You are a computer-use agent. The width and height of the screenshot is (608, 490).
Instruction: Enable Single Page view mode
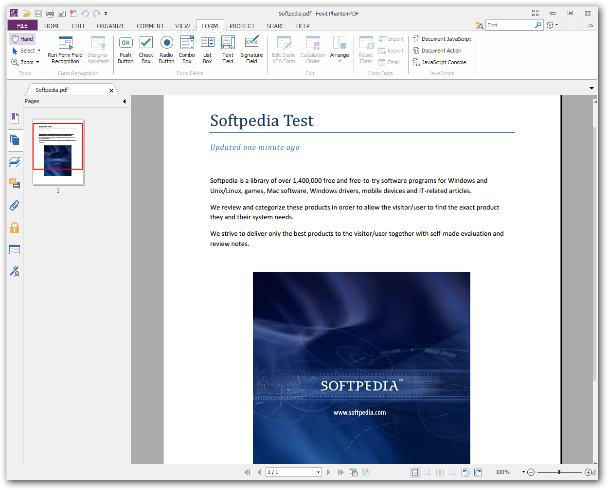[x=415, y=472]
